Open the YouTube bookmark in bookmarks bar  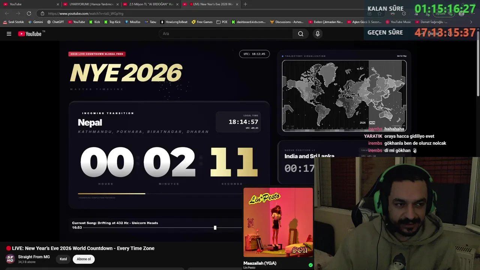pyautogui.click(x=76, y=22)
